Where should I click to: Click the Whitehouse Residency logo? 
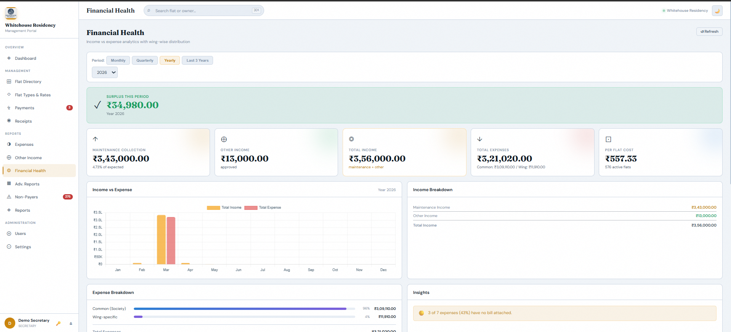point(11,13)
